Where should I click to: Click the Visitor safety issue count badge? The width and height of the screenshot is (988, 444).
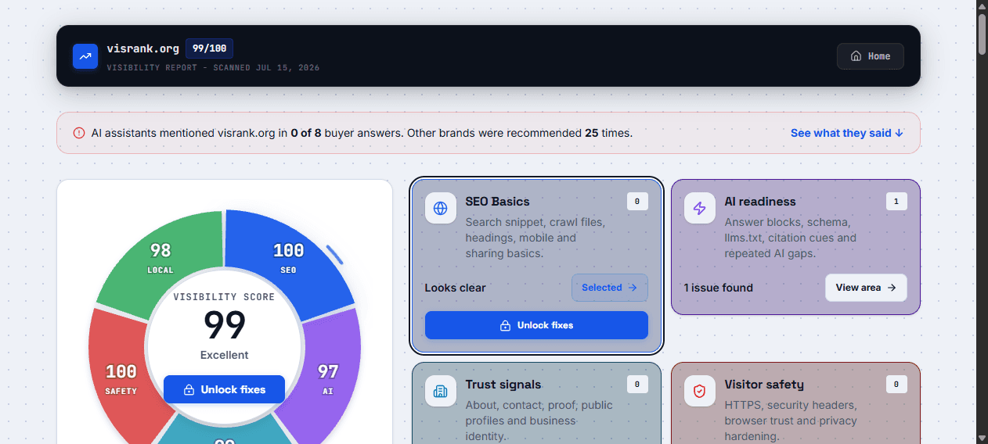(x=896, y=384)
